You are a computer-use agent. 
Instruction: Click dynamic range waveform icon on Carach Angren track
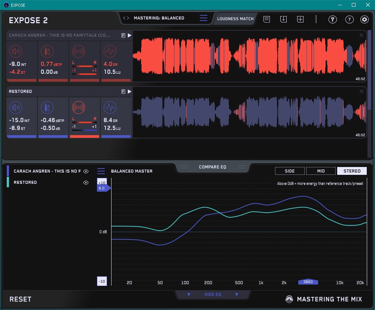coord(109,52)
